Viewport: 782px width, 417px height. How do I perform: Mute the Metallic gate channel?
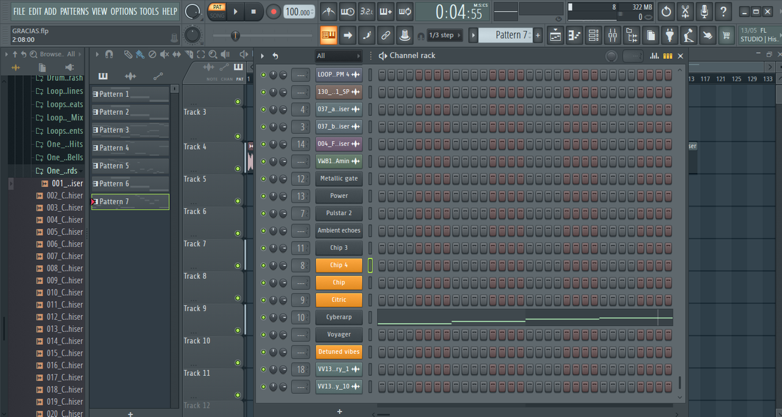point(263,179)
